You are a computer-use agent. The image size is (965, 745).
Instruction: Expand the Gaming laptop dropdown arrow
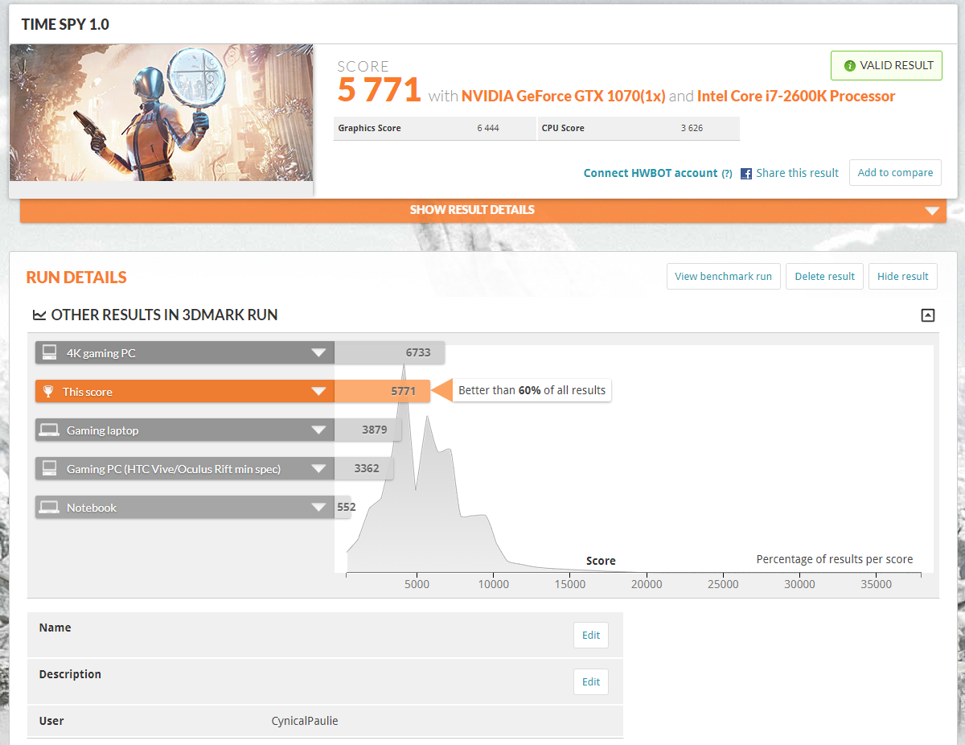318,430
